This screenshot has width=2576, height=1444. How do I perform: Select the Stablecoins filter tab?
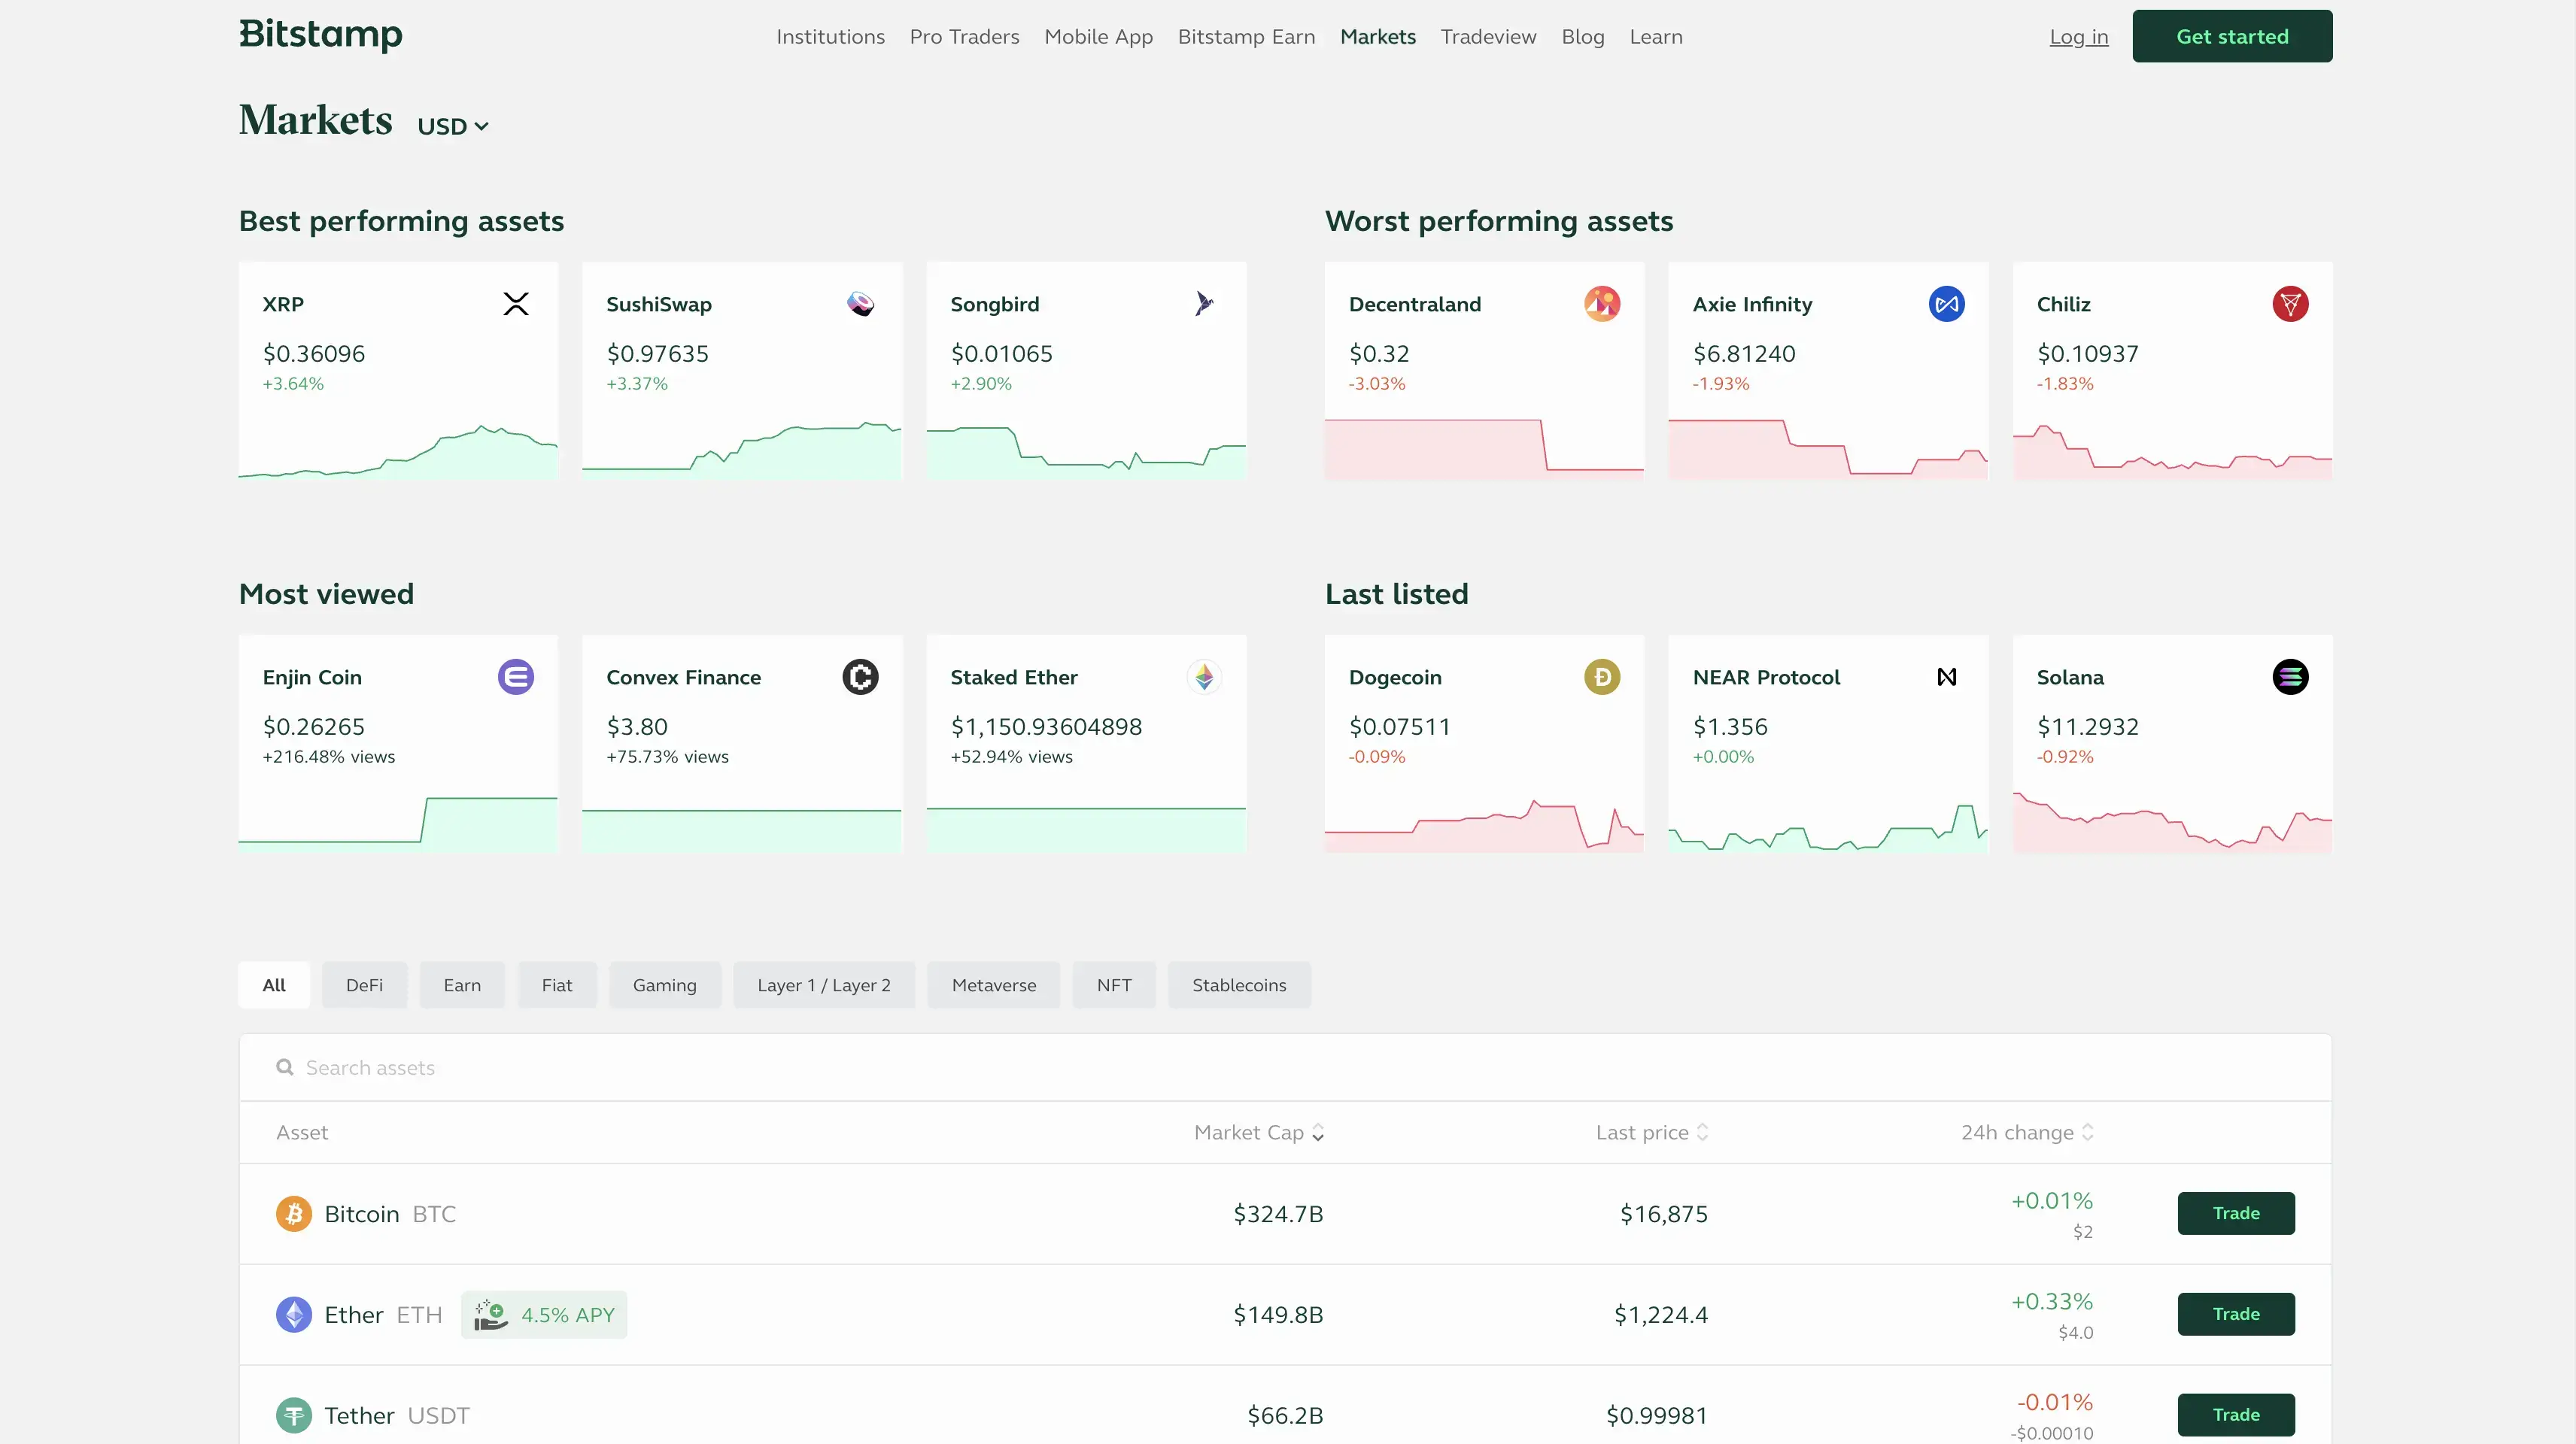coord(1239,985)
